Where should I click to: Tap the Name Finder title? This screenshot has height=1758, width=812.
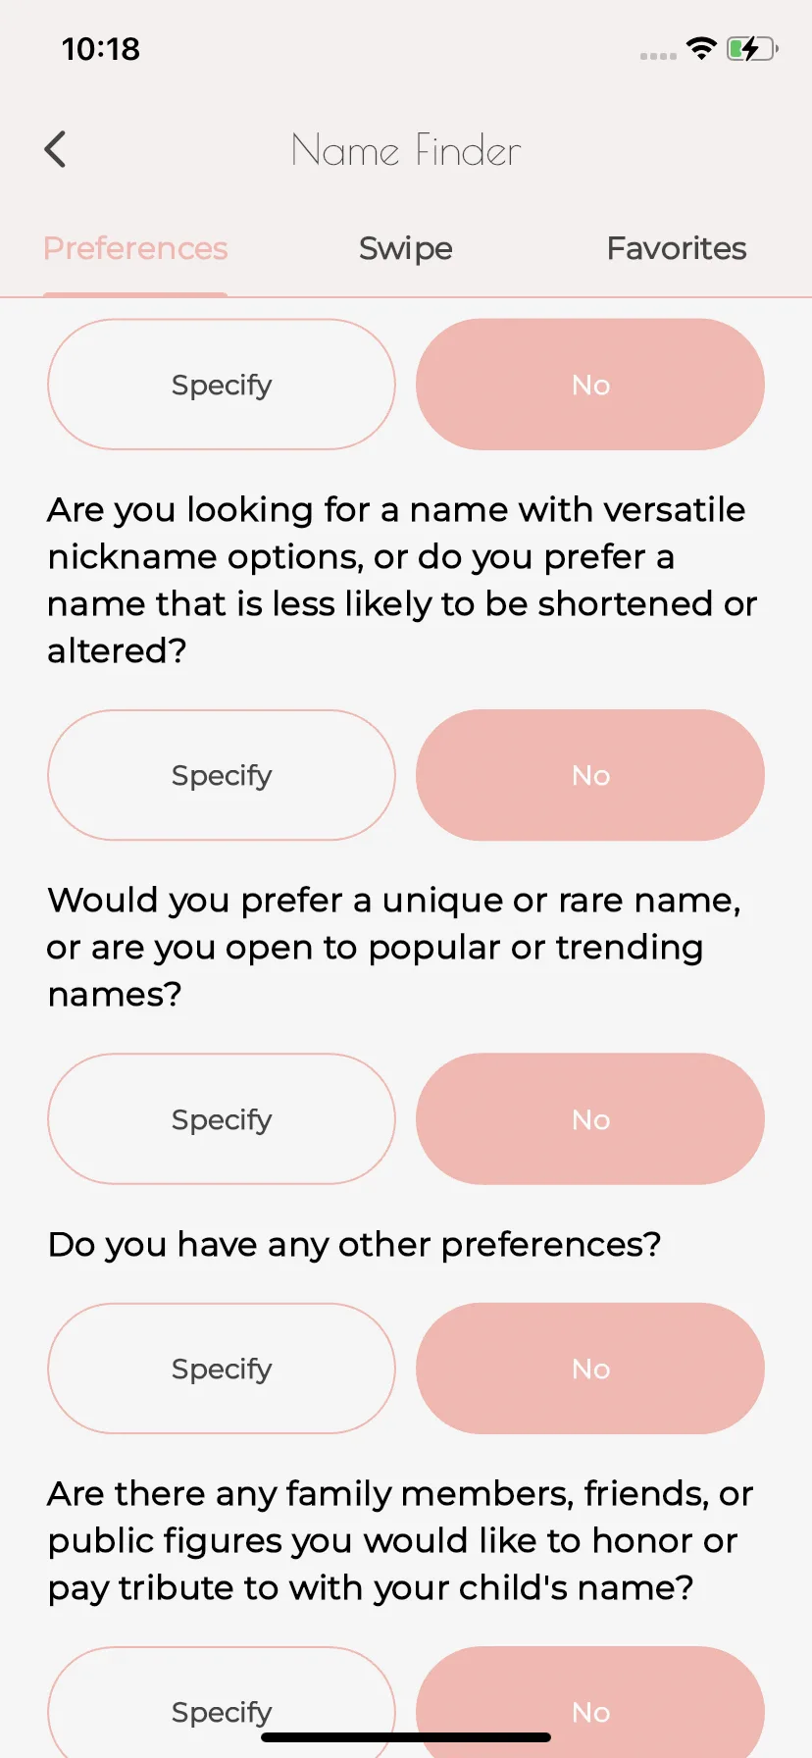(x=406, y=150)
